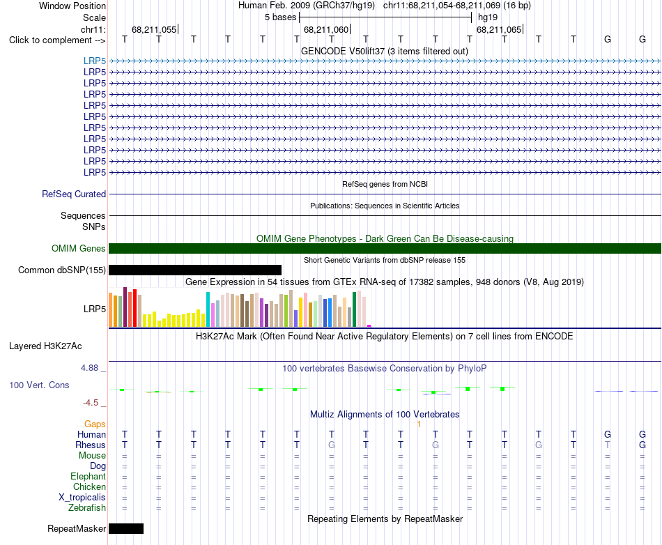Click the Elephant alignment row label
Screen dimensions: 662x545
[x=88, y=476]
